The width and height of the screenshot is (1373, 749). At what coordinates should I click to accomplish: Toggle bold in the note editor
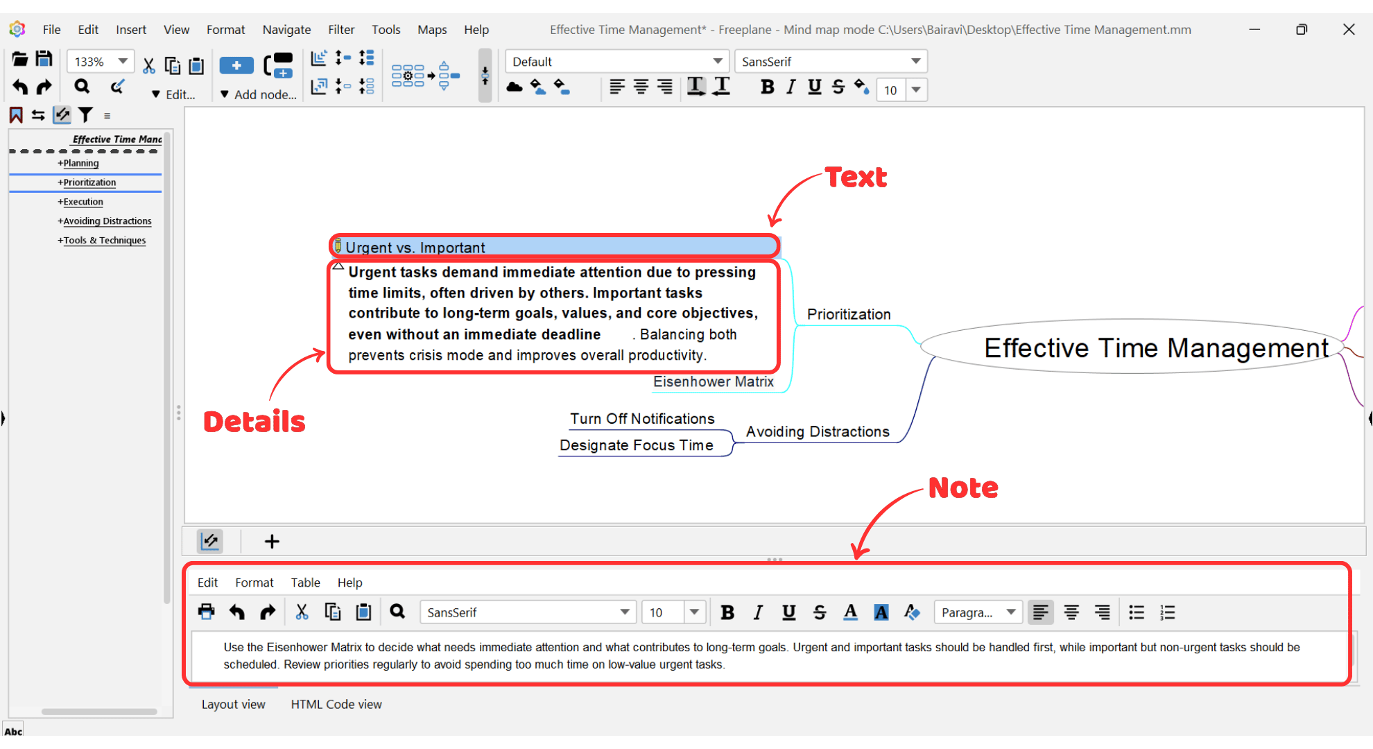click(727, 612)
